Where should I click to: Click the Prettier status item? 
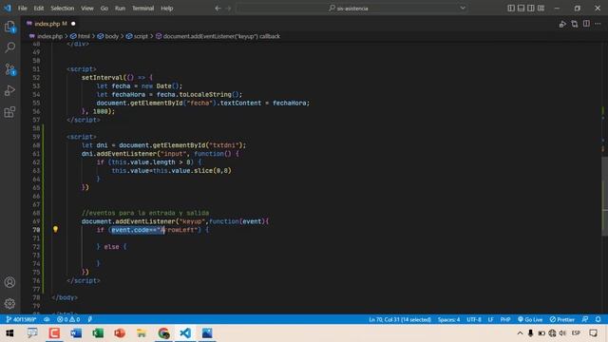(x=561, y=319)
